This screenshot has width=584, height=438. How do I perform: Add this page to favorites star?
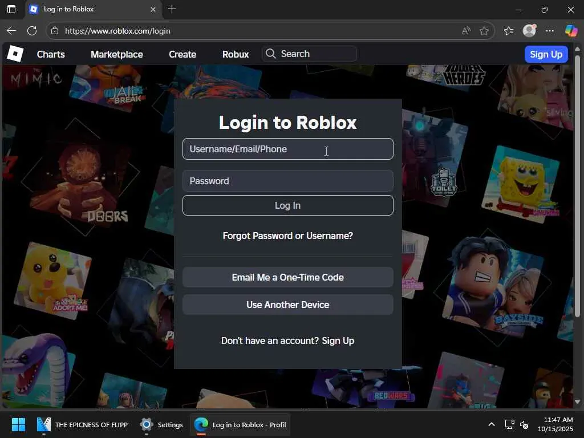click(484, 31)
